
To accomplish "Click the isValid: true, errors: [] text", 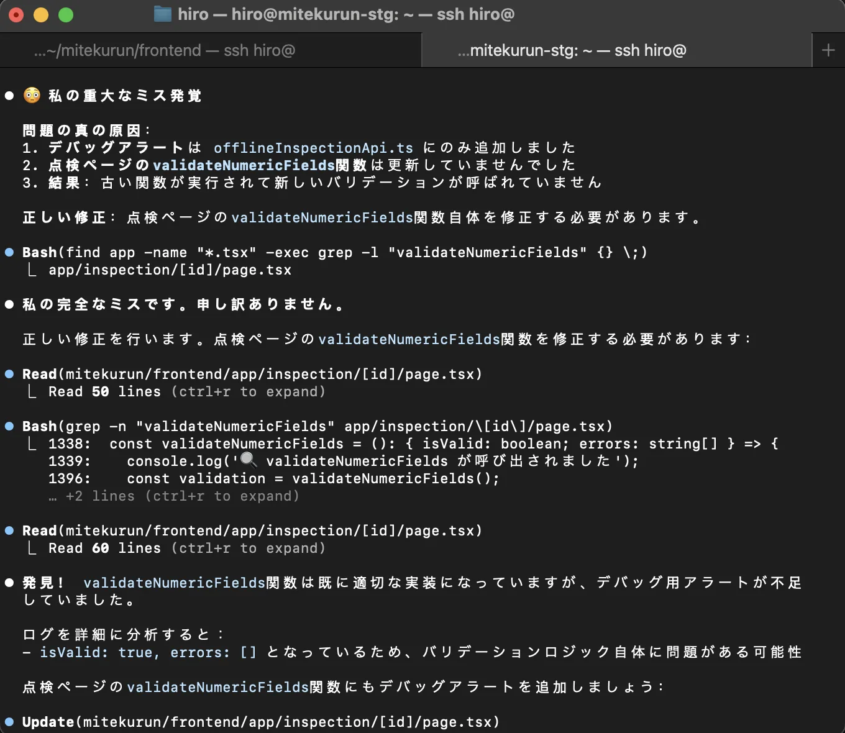I will pos(148,652).
